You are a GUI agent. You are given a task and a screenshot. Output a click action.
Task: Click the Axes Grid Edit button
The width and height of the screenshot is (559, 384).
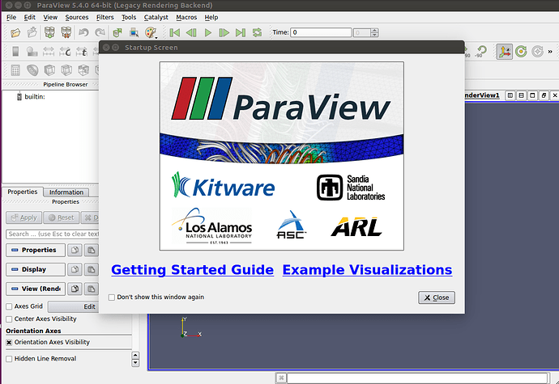click(x=74, y=306)
